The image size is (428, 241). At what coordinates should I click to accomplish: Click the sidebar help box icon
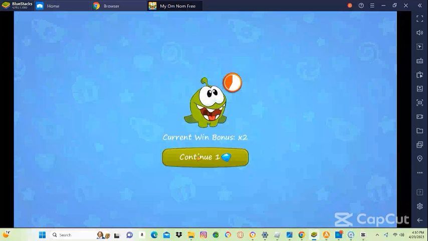(420, 192)
